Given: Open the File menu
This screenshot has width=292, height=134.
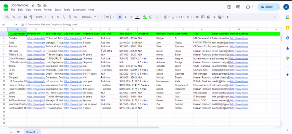Looking at the screenshot, I should [13, 10].
